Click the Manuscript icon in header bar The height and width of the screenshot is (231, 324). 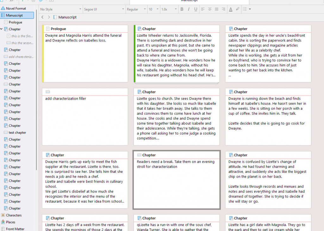point(55,17)
